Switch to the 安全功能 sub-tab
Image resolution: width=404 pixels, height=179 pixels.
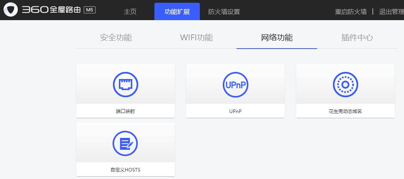116,38
